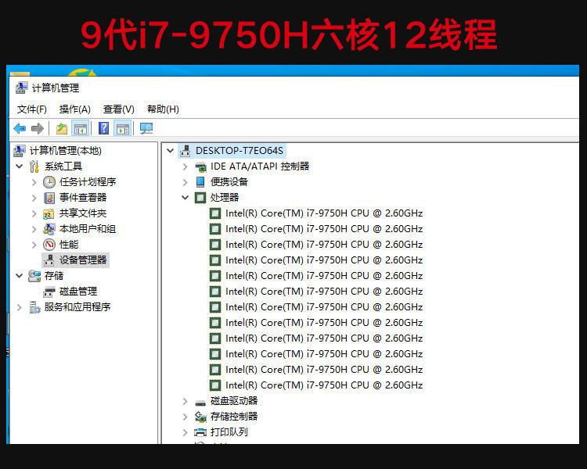Screen dimensions: 587x469
Task: Expand the 打印队列 category
Action: click(x=185, y=432)
